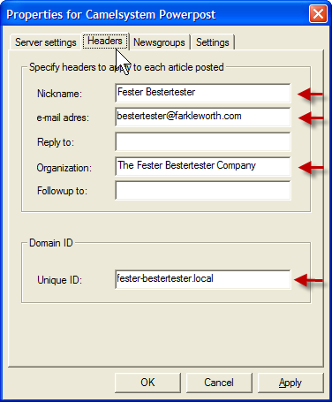The height and width of the screenshot is (402, 332).
Task: Select the Headers tab
Action: coord(105,41)
